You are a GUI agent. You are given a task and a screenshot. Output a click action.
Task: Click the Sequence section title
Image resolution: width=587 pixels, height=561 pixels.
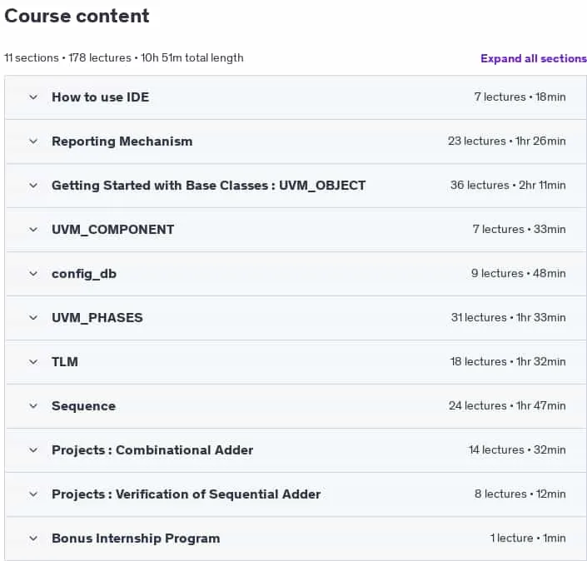(83, 406)
